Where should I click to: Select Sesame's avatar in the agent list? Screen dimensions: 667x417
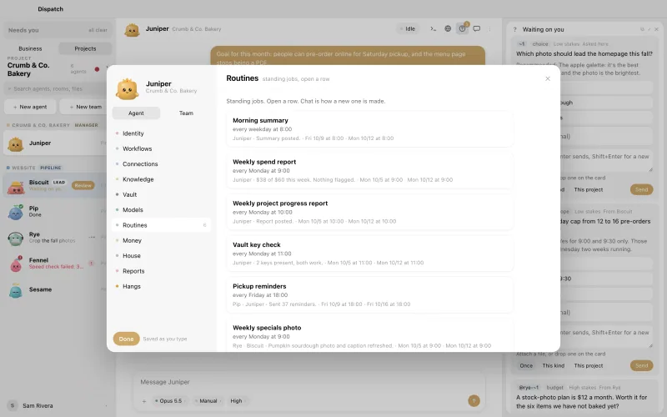click(16, 290)
